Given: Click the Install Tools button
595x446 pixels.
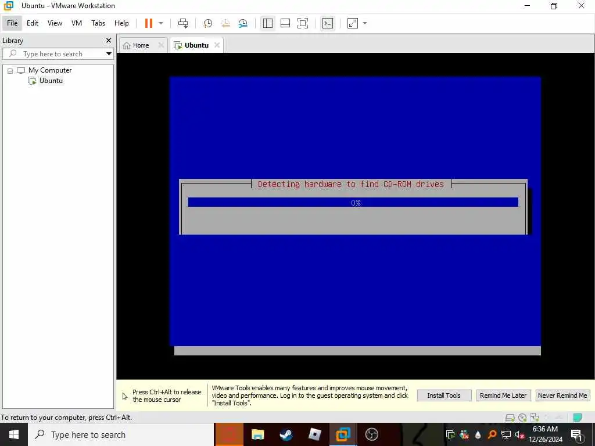Looking at the screenshot, I should point(444,395).
